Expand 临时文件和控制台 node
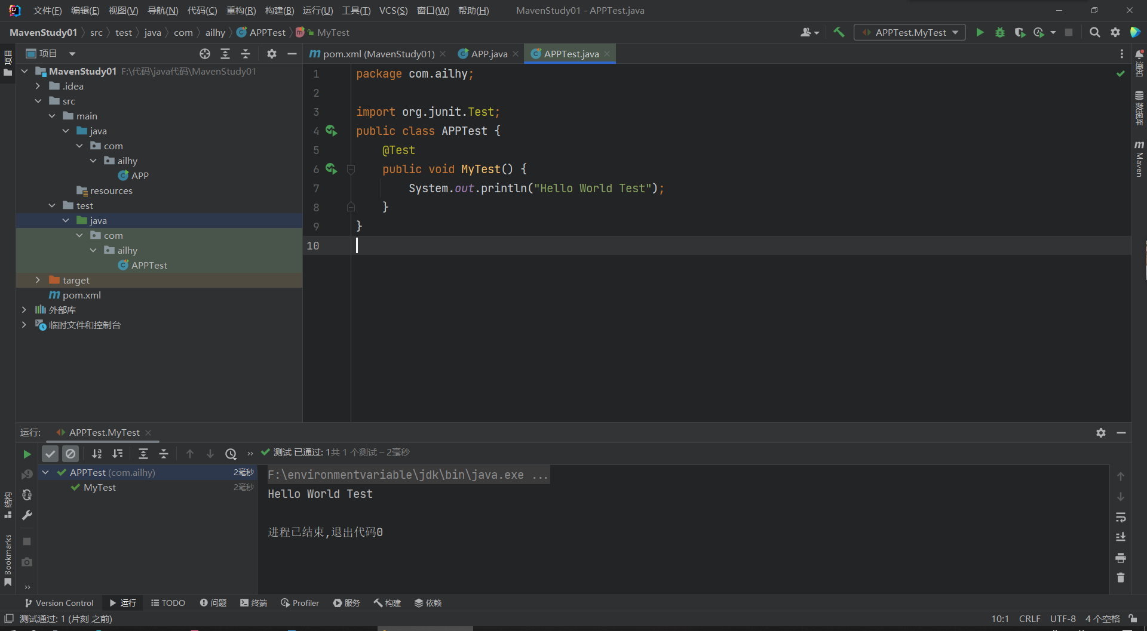The height and width of the screenshot is (631, 1147). tap(24, 325)
